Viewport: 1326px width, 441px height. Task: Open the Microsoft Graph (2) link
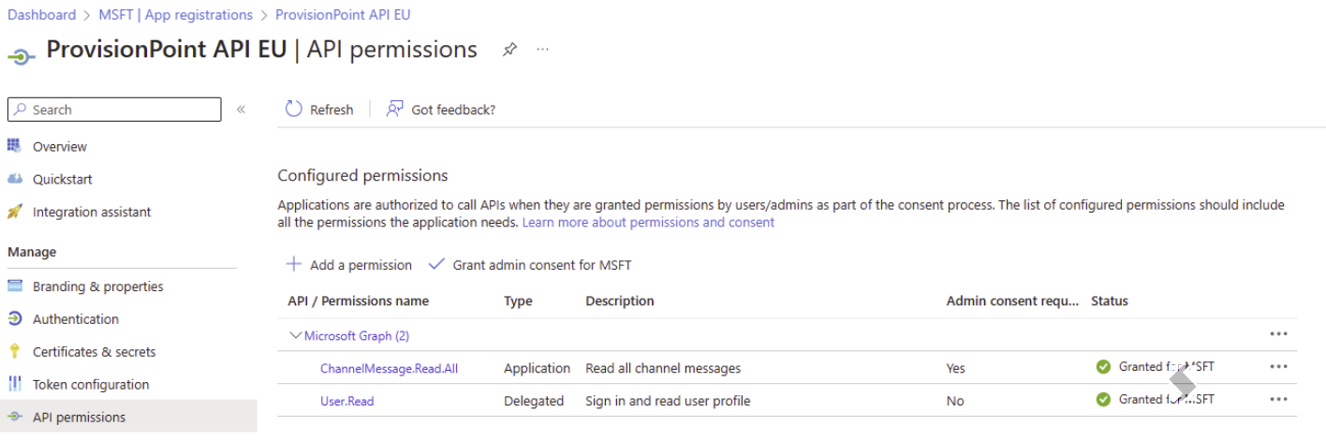click(x=357, y=335)
